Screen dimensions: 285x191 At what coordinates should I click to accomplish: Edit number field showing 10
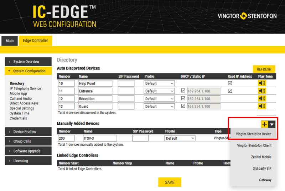click(x=66, y=83)
